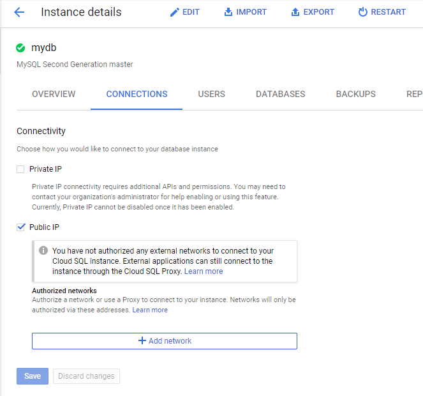Click the green status checkmark by mydb
This screenshot has height=396, width=423.
click(x=21, y=48)
